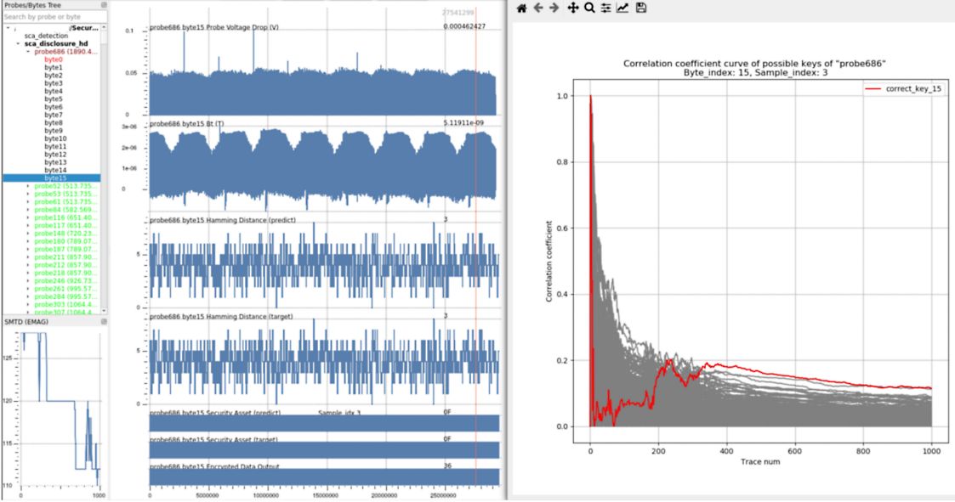The width and height of the screenshot is (955, 502).
Task: Click the back arrow in plot toolbar
Action: point(538,8)
